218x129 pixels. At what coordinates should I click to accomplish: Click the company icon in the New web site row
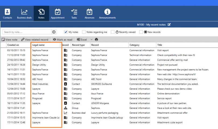point(65,74)
